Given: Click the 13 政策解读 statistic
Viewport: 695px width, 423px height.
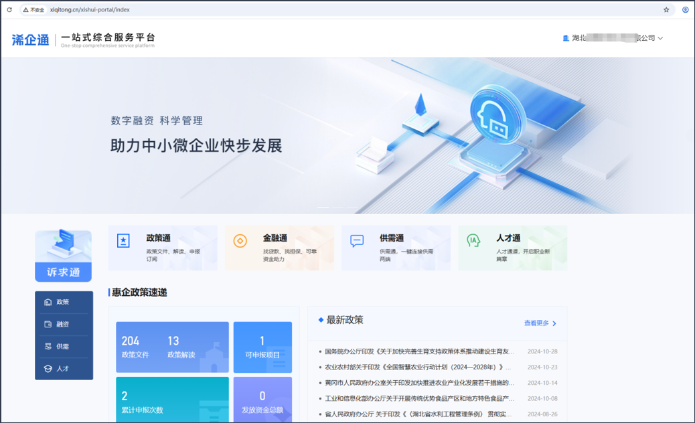Looking at the screenshot, I should tap(181, 347).
